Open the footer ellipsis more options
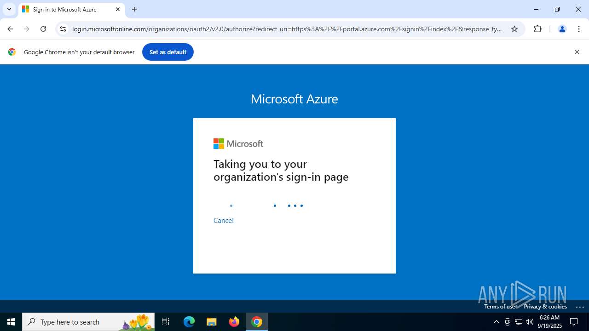The image size is (589, 331). coord(580,307)
